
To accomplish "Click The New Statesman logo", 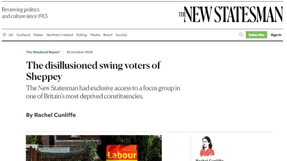I will pyautogui.click(x=230, y=14).
